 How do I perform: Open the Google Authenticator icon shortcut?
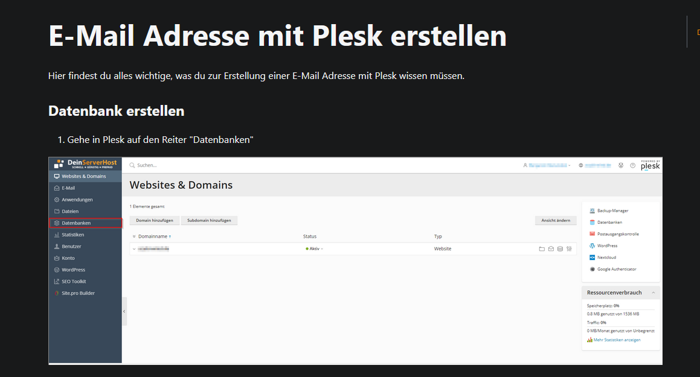point(592,269)
